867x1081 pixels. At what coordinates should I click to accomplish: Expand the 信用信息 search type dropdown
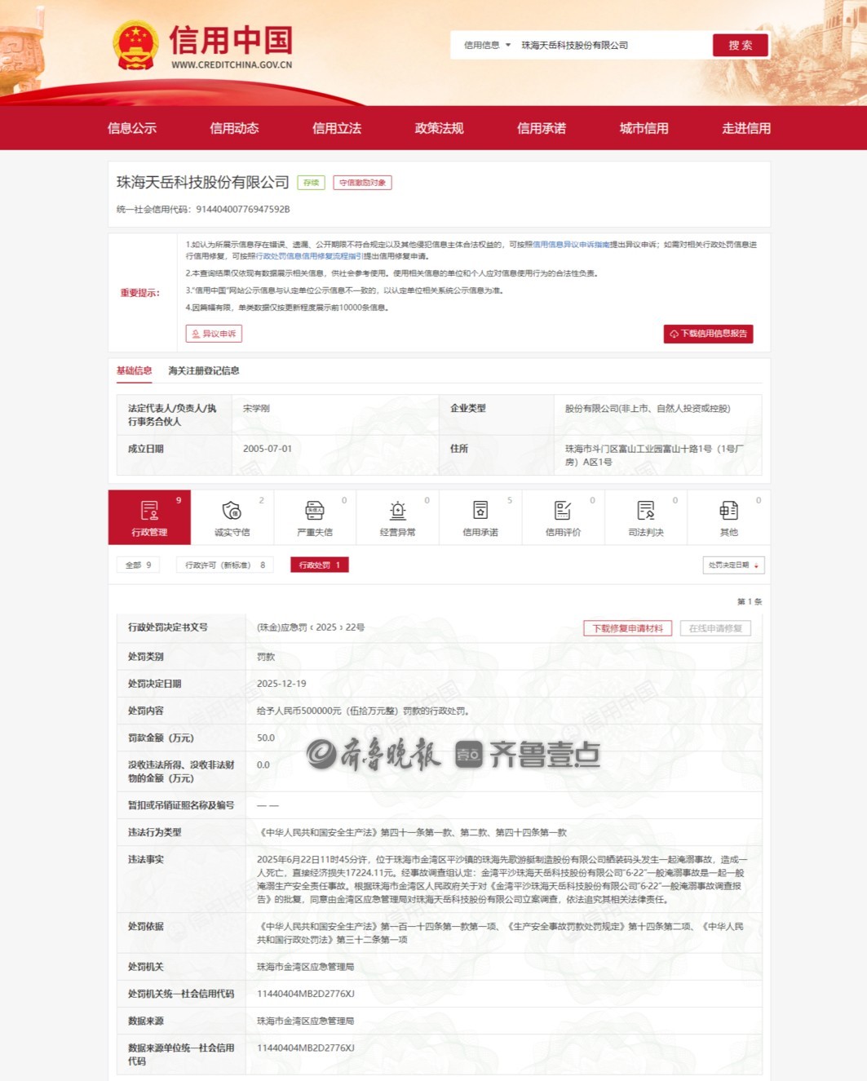pos(487,46)
